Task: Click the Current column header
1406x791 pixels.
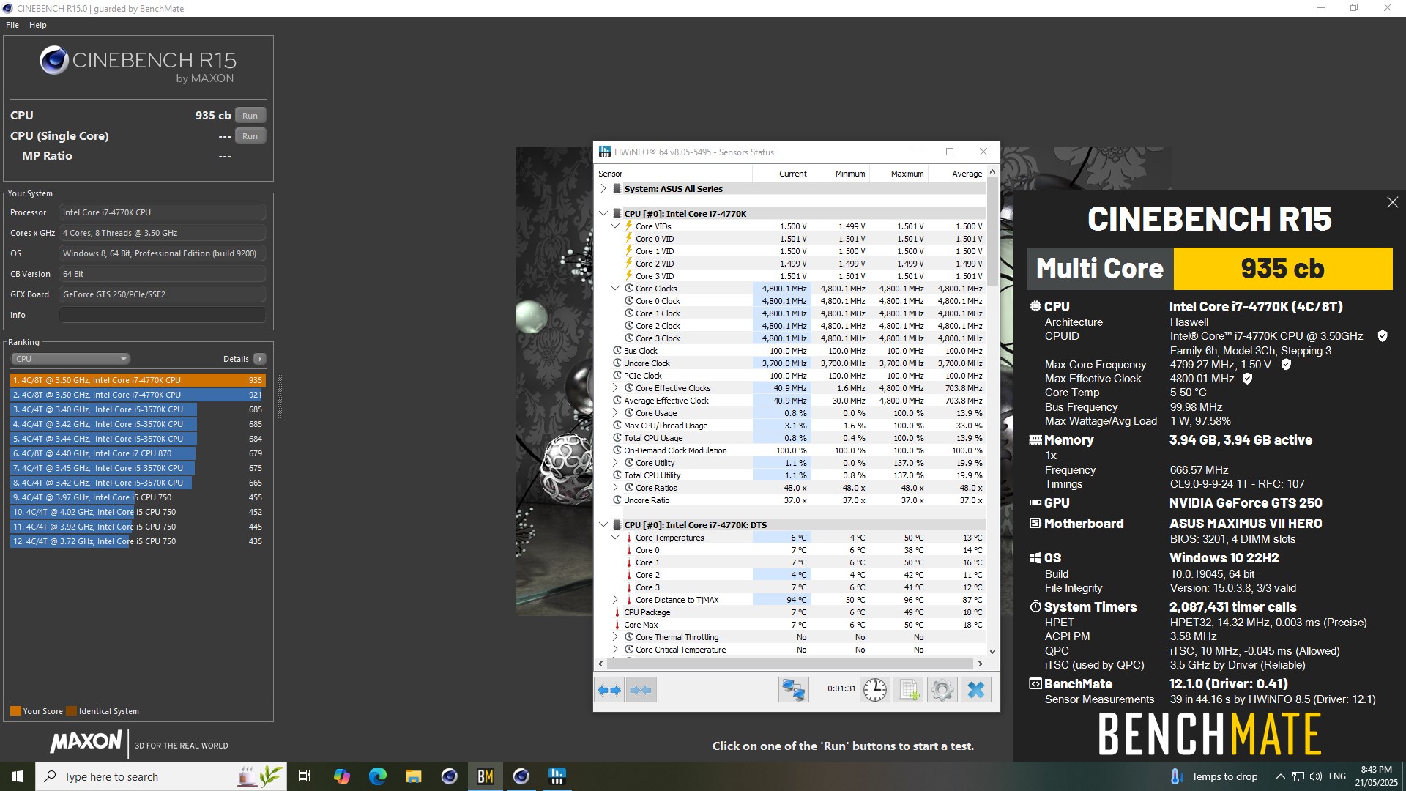Action: coord(782,174)
